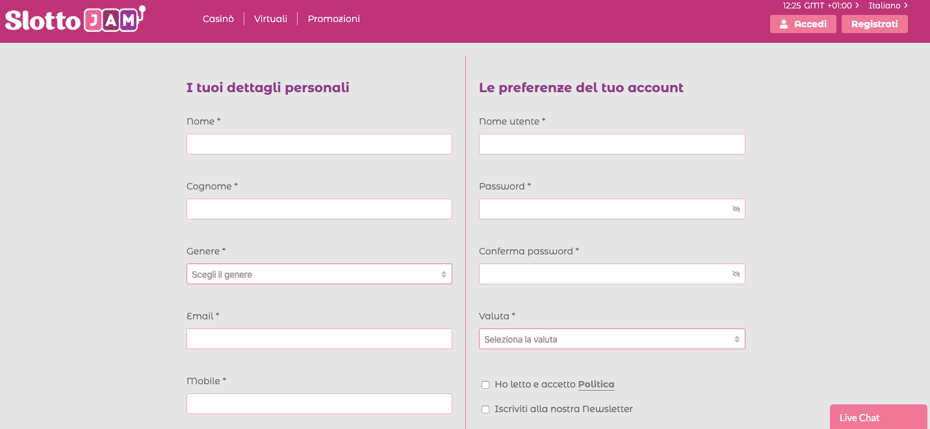This screenshot has width=930, height=429.
Task: Expand the Italiano language selector
Action: (888, 5)
